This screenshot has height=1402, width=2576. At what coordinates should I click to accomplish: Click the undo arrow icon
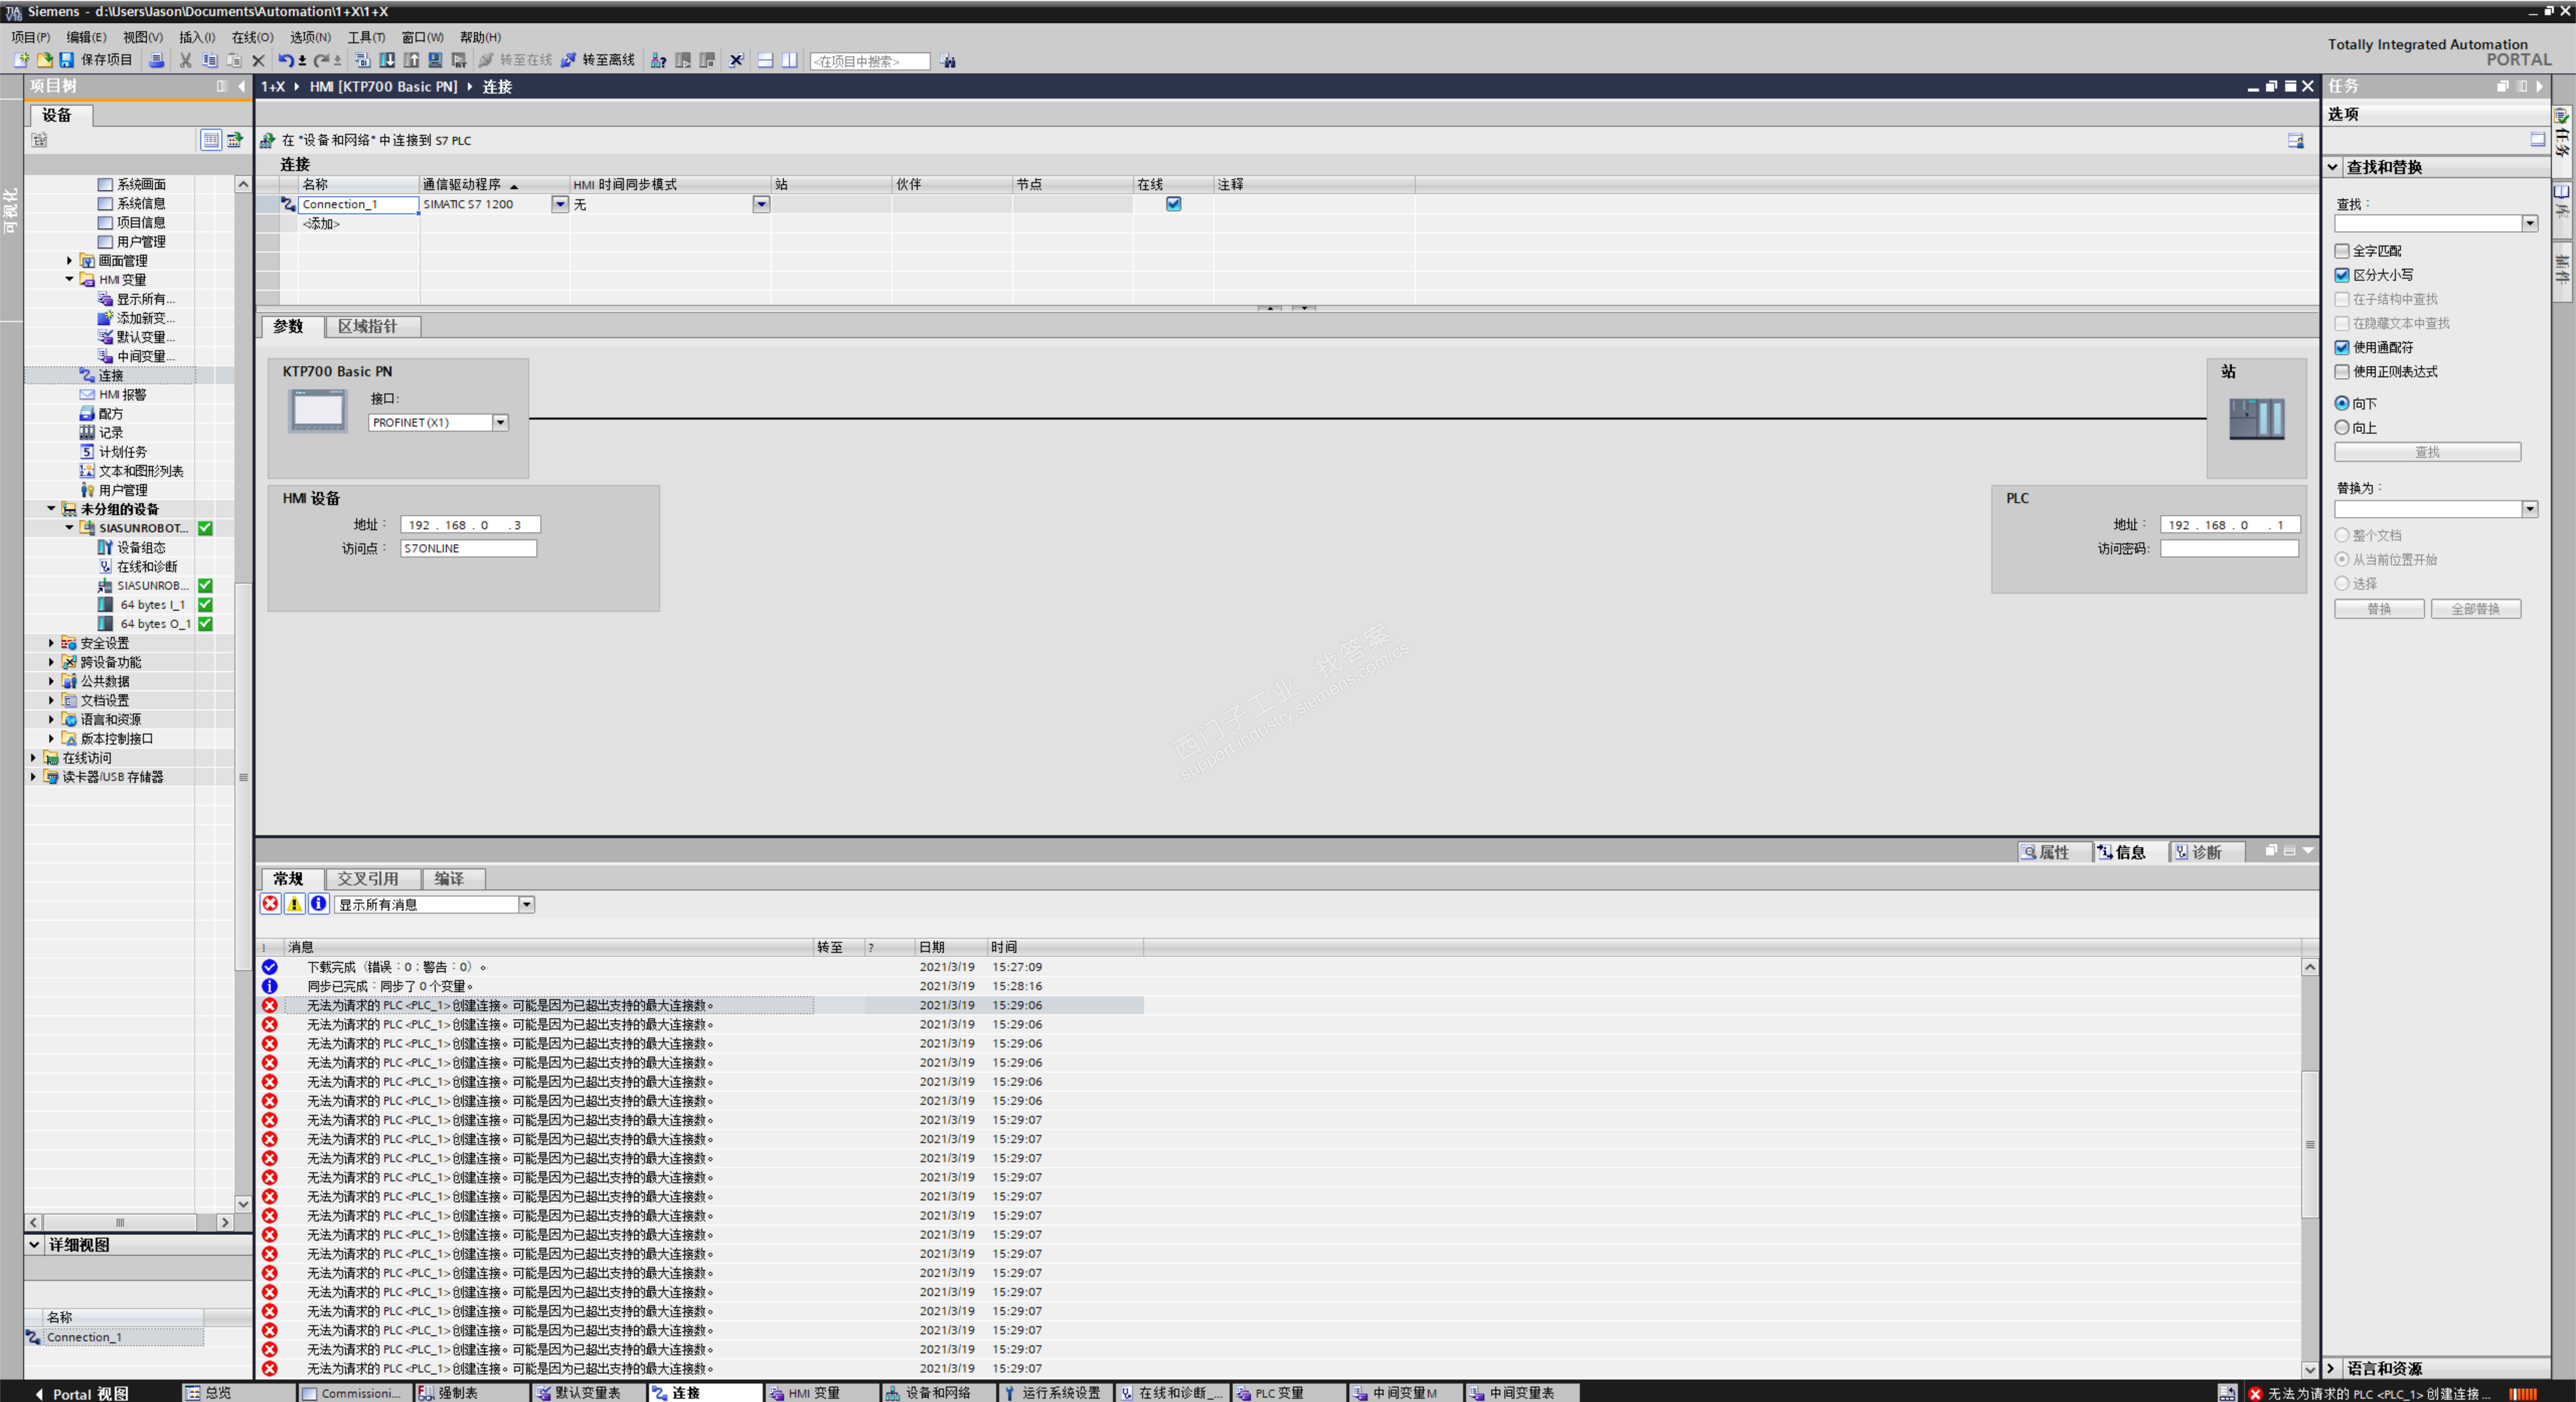pyautogui.click(x=285, y=60)
